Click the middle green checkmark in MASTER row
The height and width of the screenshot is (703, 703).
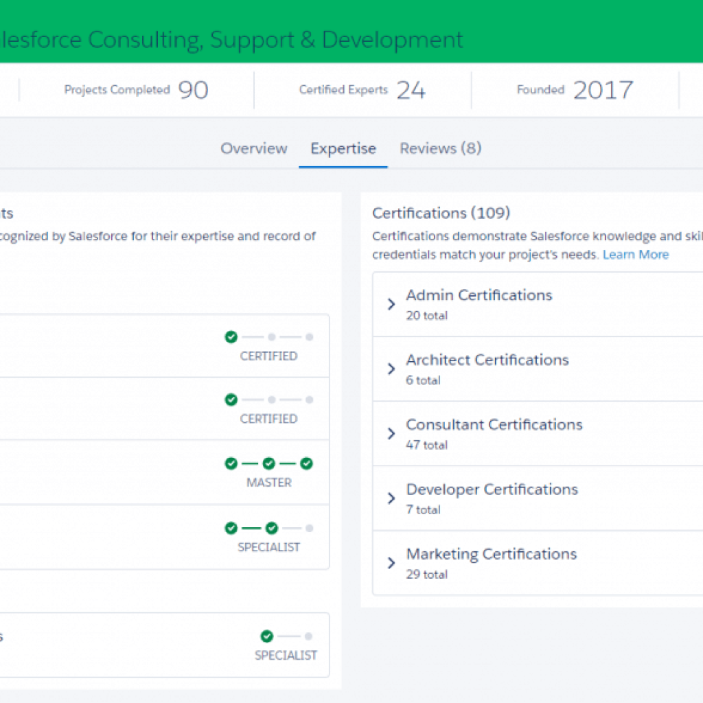(x=269, y=463)
